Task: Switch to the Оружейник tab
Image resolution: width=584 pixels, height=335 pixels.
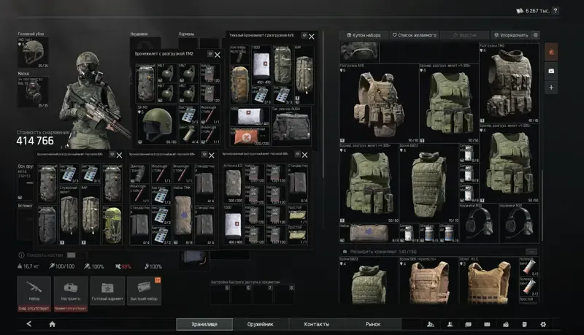Action: click(x=261, y=324)
